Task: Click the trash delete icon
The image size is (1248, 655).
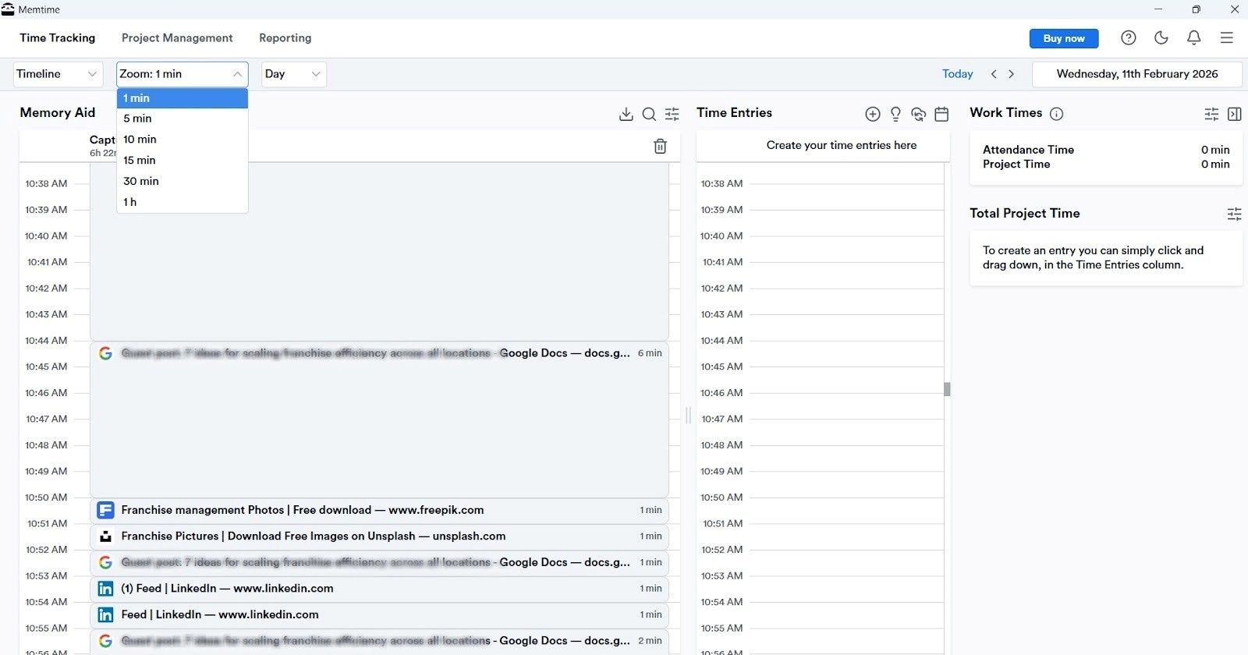Action: pos(660,146)
